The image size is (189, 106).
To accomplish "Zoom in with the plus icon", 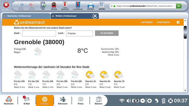I will point(149,101).
